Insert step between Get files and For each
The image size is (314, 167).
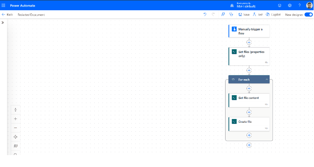pyautogui.click(x=249, y=70)
